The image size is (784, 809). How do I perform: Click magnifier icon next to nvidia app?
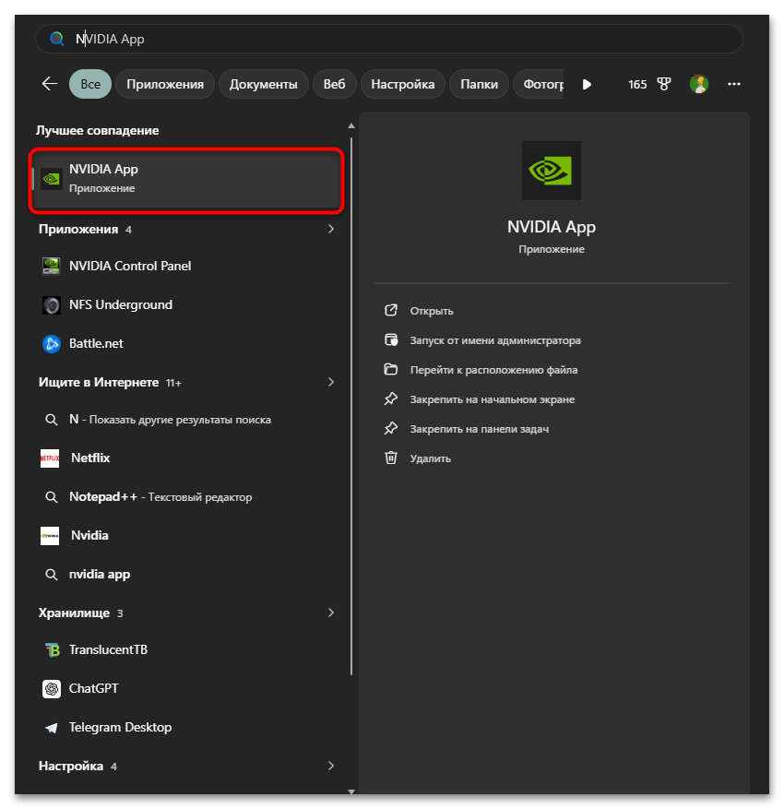point(51,575)
